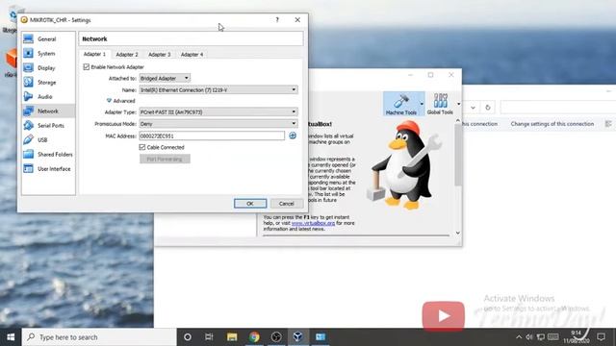Open the User Interface settings category
This screenshot has width=616, height=346.
[48, 169]
